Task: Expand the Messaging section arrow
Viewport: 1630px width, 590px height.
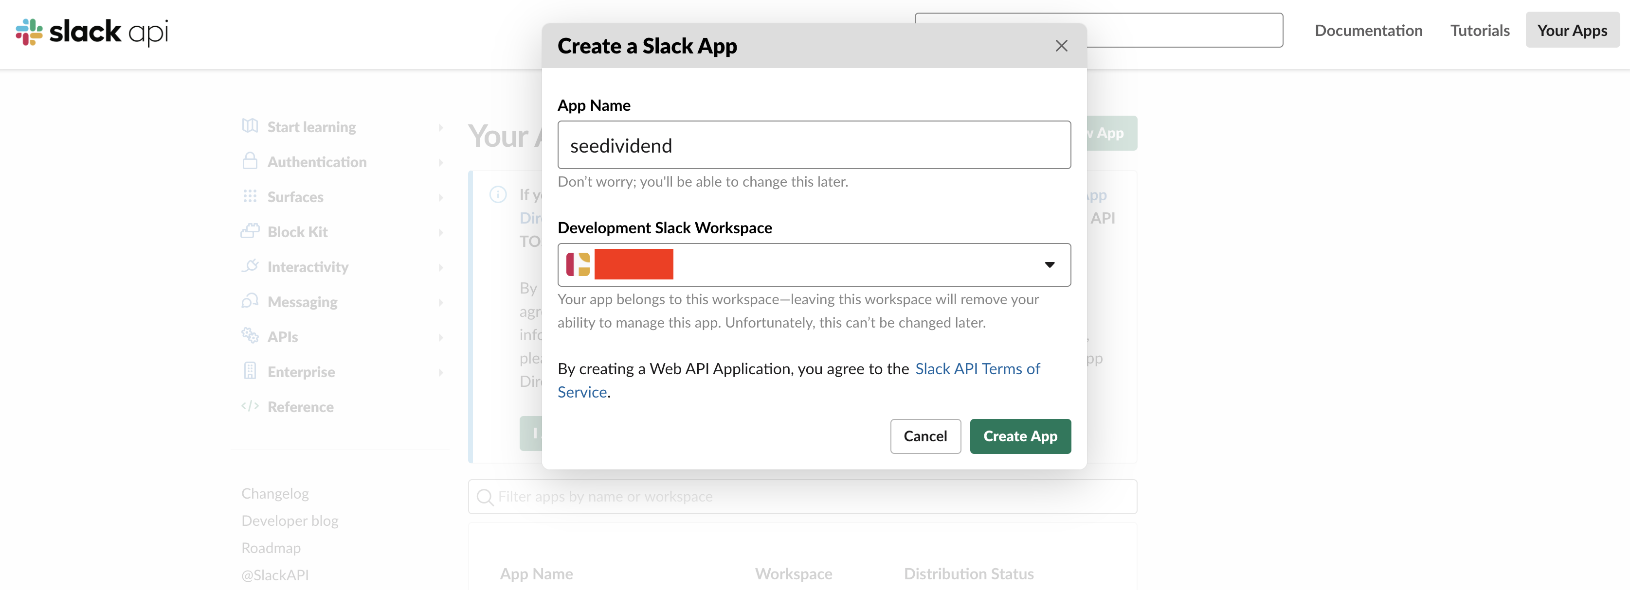Action: coord(441,303)
